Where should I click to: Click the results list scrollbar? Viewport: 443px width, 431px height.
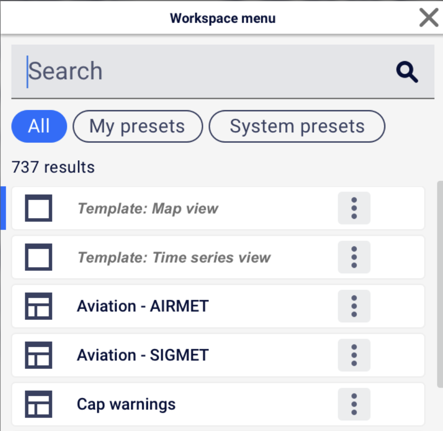[x=440, y=284]
